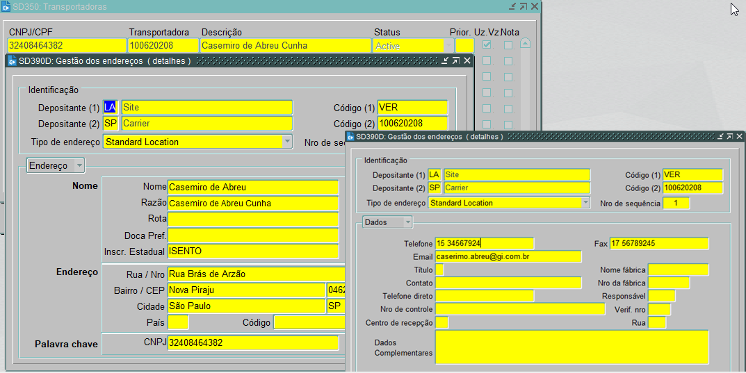Click Razão field with Casemiro de Abreu Cunha
Image resolution: width=746 pixels, height=373 pixels.
(x=253, y=204)
